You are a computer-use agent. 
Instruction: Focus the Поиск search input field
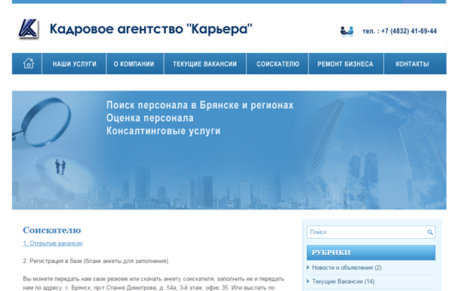point(370,232)
